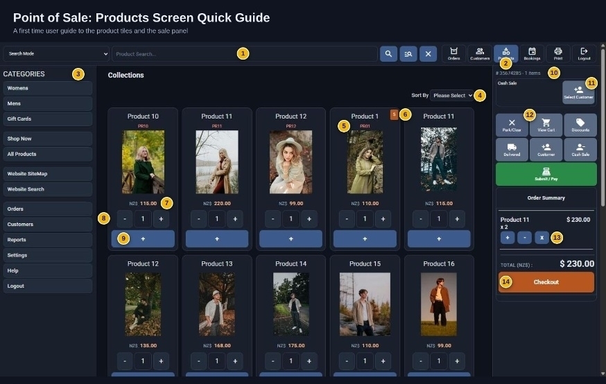Click the green Submit / Pay button
Viewport: 606px width, 384px height.
pyautogui.click(x=546, y=174)
